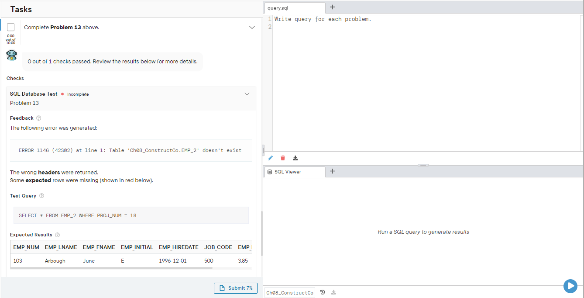Click 'Run a SQL query to generate results' text
The width and height of the screenshot is (584, 298).
tap(423, 232)
